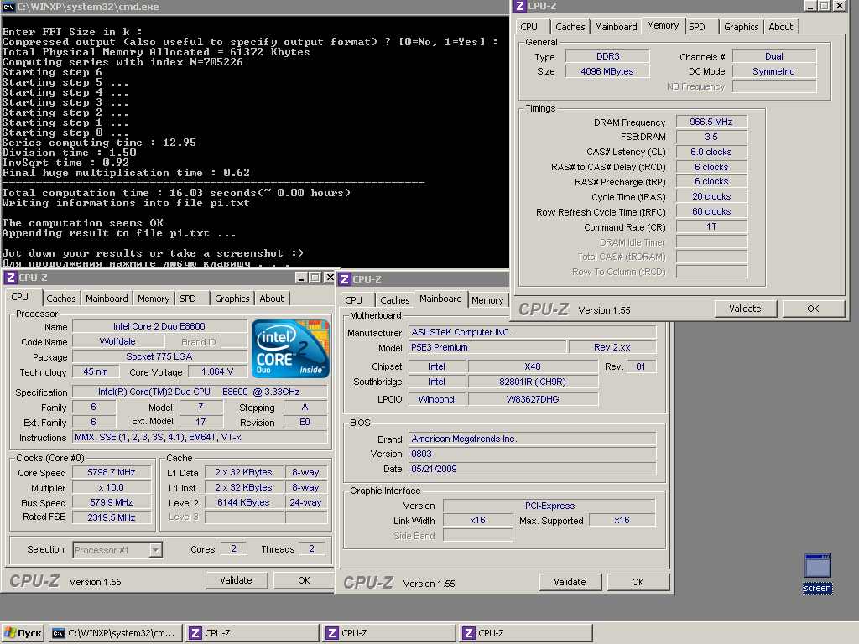Close the memory CPU-Z window
This screenshot has width=859, height=644.
[839, 6]
